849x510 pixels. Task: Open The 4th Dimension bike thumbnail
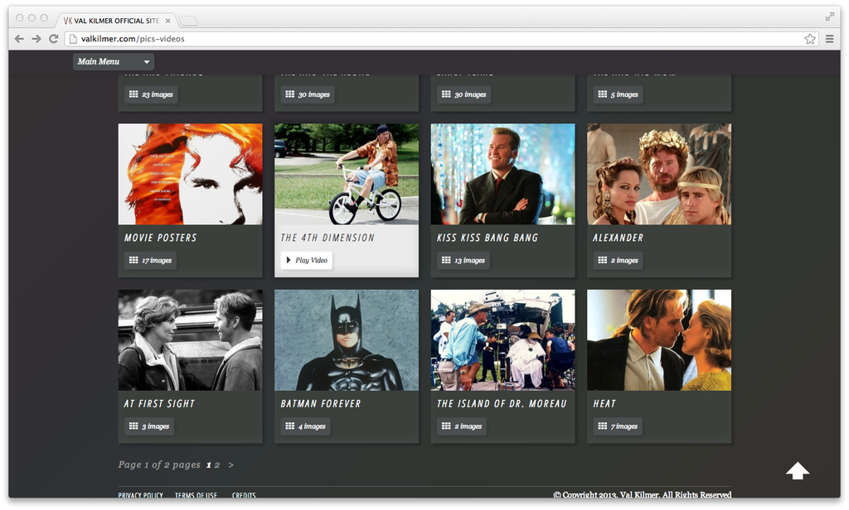click(x=347, y=174)
